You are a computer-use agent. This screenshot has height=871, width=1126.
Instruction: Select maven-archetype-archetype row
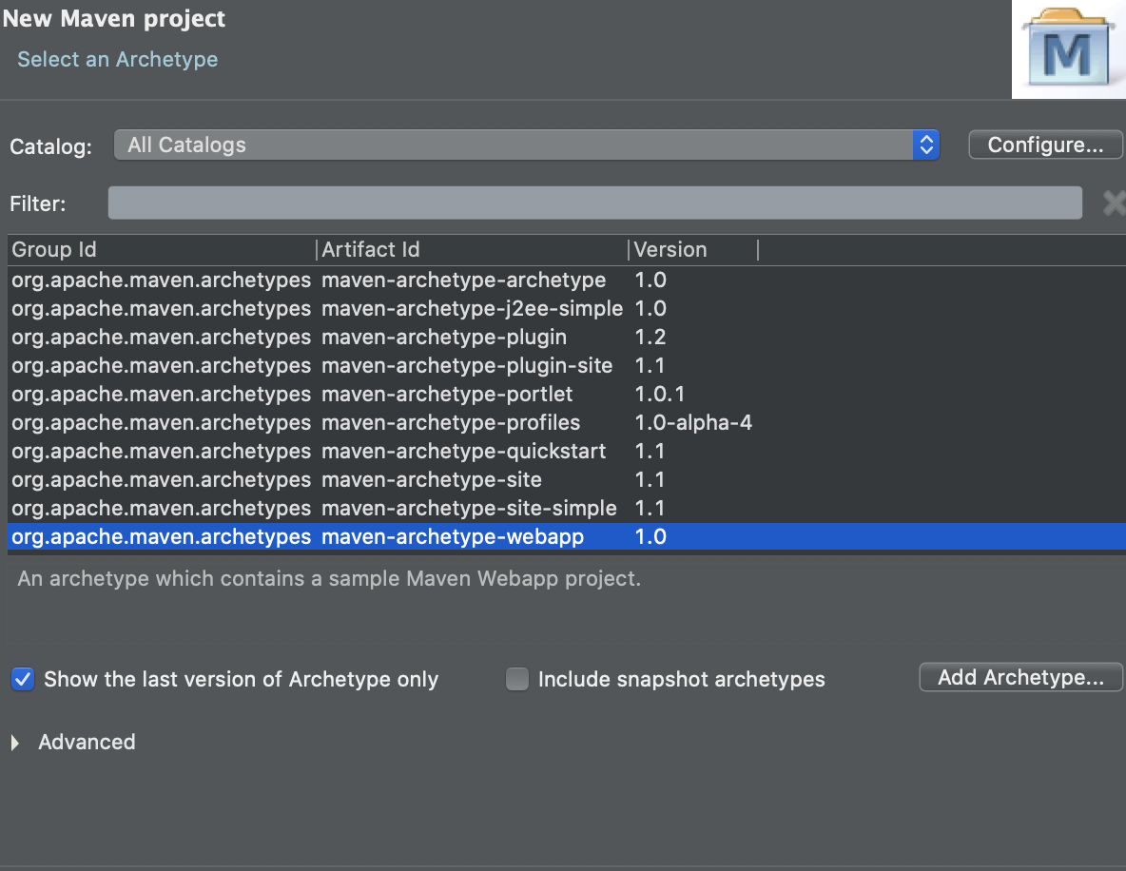[x=567, y=281]
